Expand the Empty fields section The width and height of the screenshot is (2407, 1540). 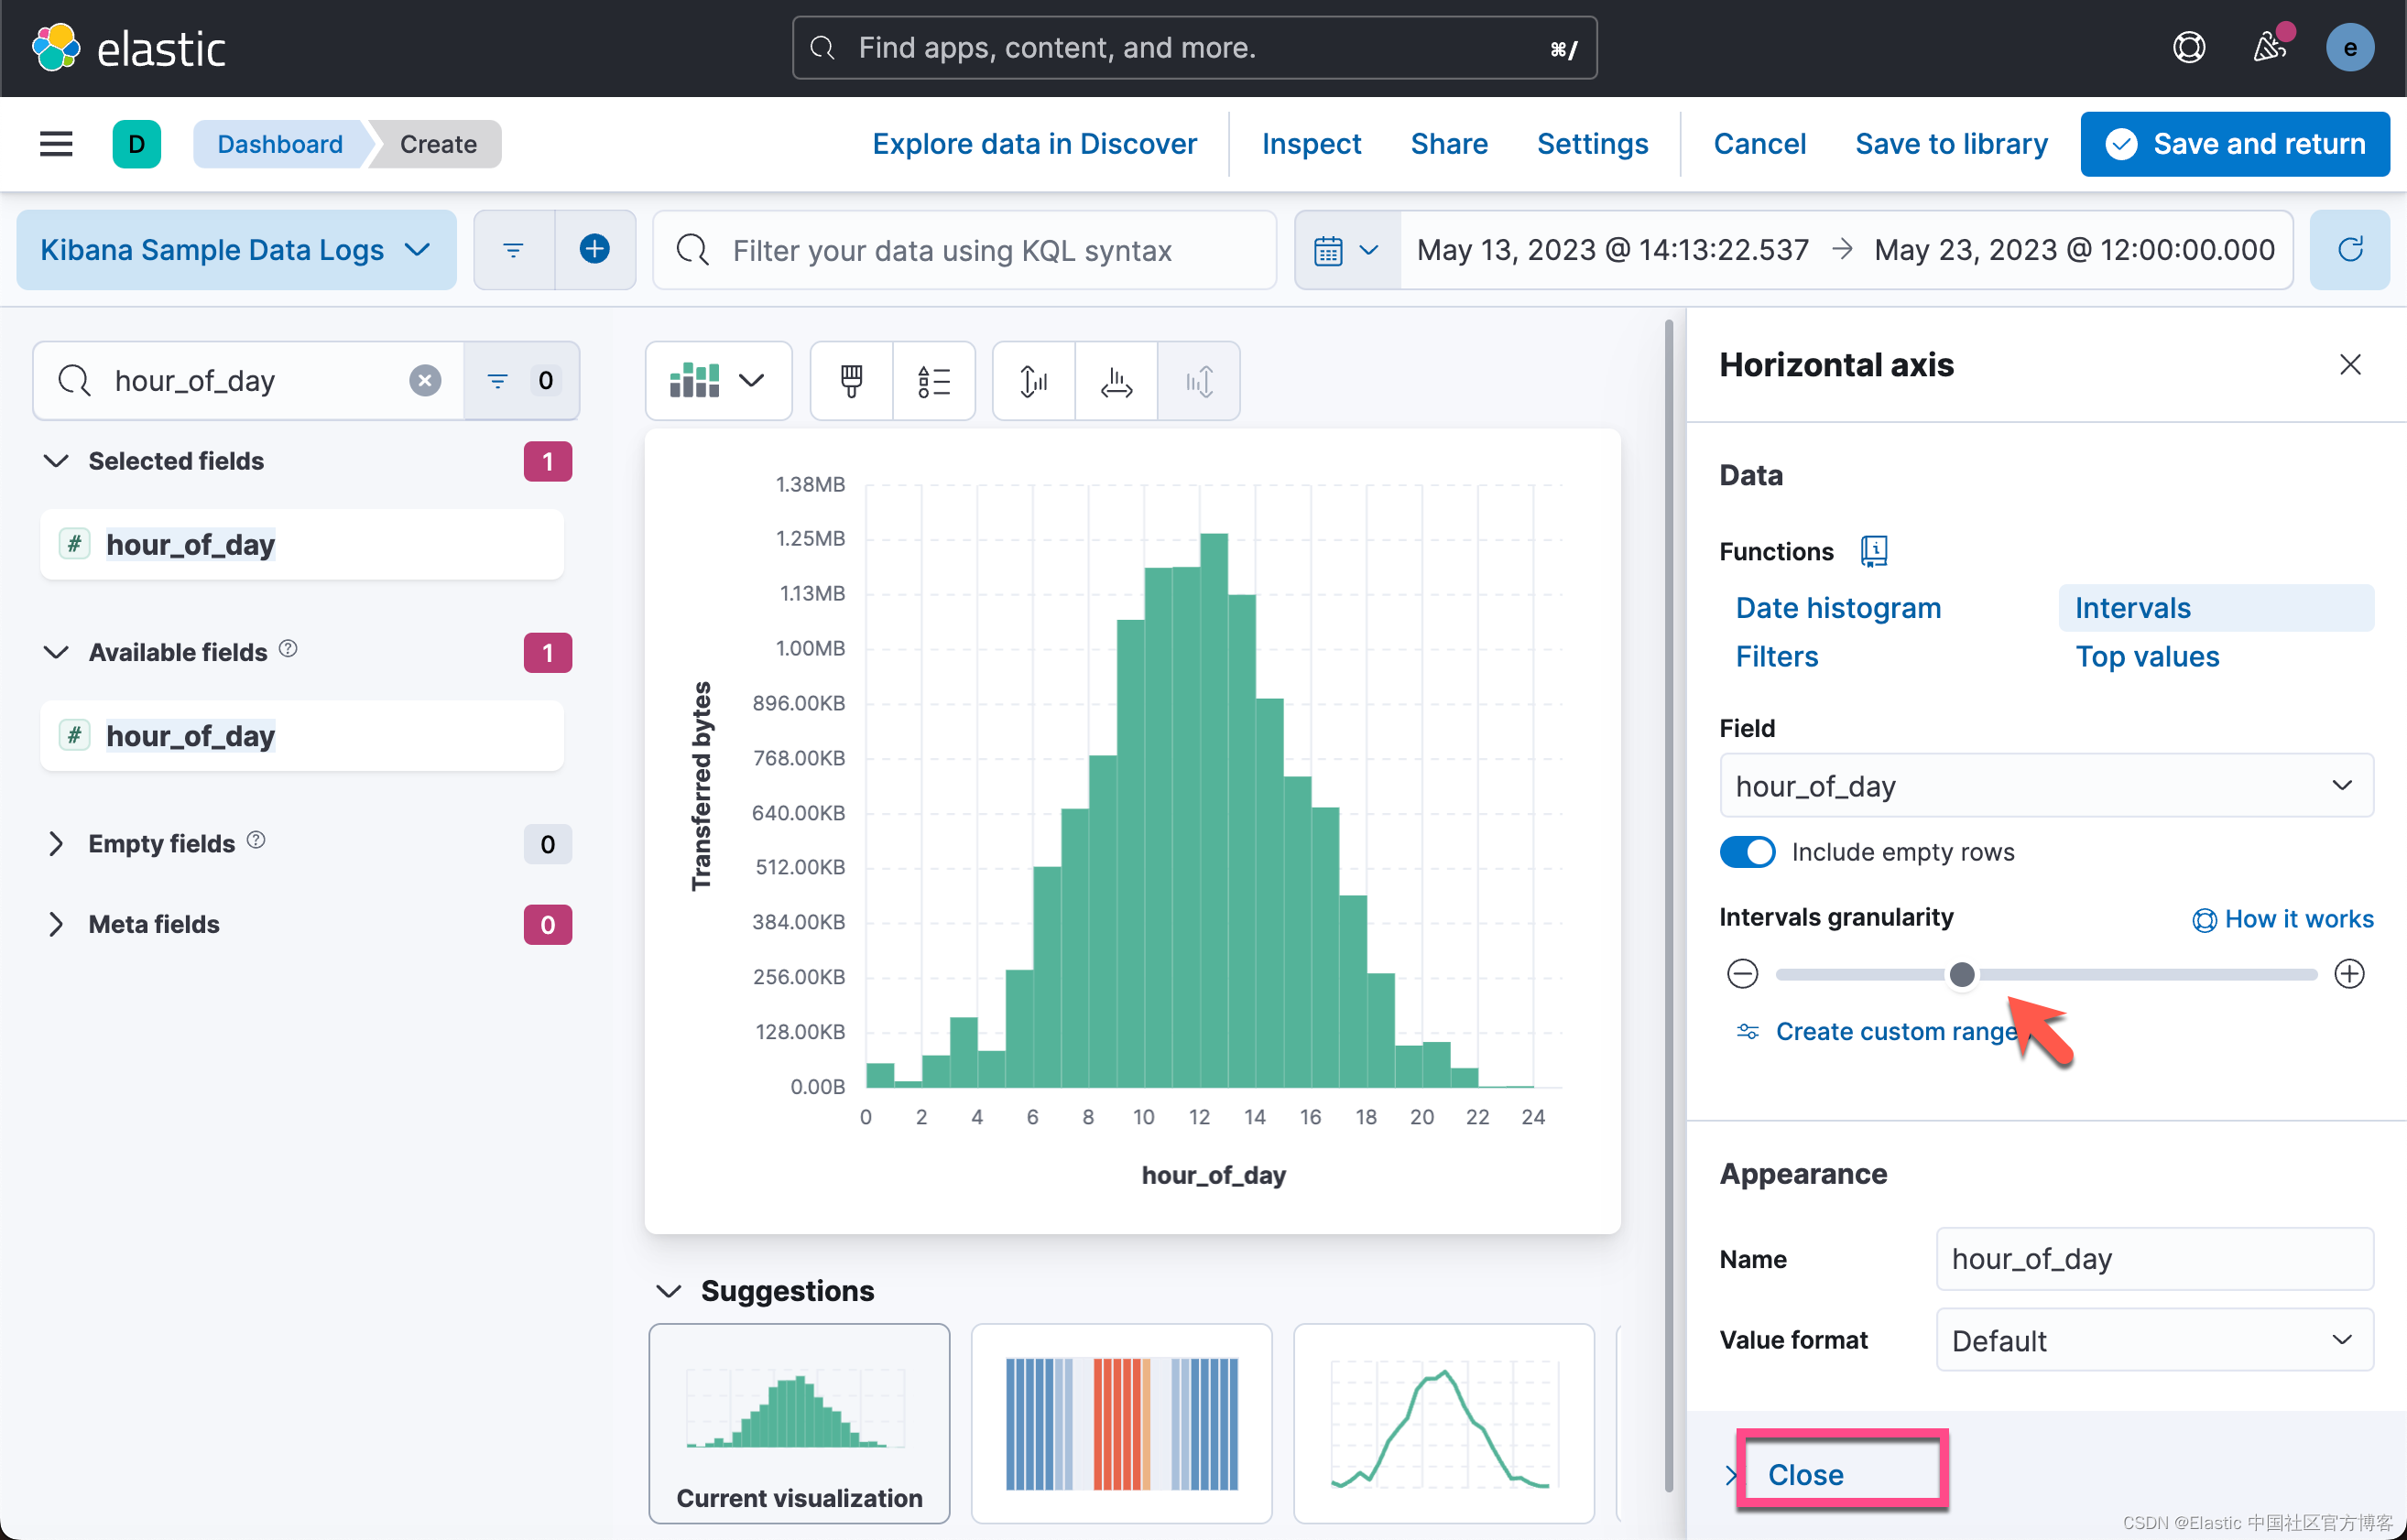coord(56,843)
